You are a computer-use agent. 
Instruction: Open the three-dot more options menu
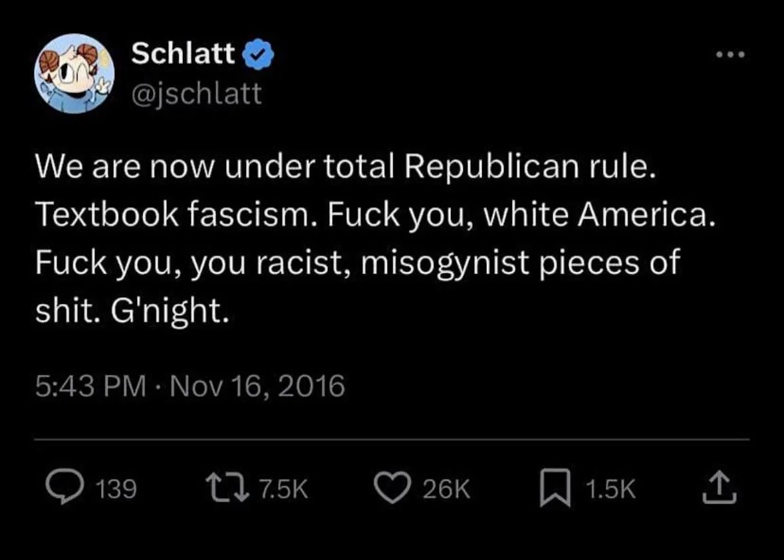pos(729,55)
